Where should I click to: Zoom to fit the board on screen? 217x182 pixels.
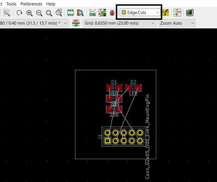pos(49,13)
